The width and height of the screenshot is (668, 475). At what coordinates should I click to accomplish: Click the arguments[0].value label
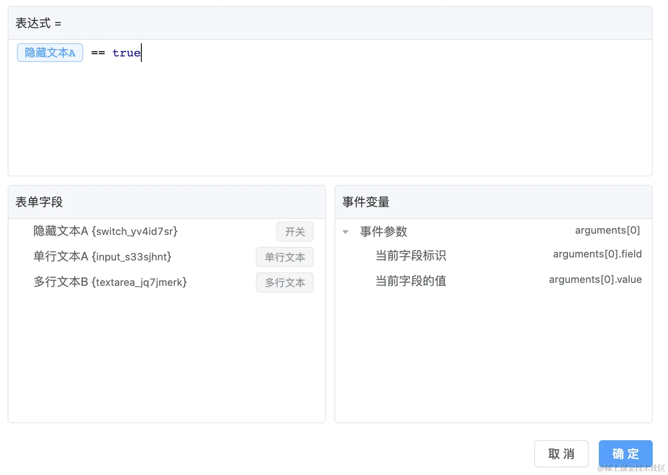[595, 279]
